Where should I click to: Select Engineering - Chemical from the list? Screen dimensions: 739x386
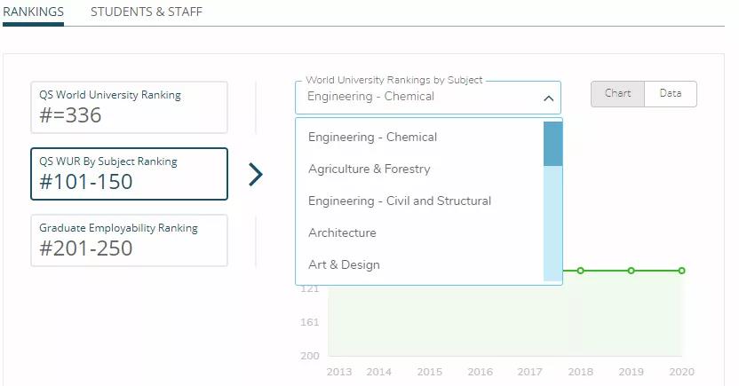pyautogui.click(x=419, y=137)
